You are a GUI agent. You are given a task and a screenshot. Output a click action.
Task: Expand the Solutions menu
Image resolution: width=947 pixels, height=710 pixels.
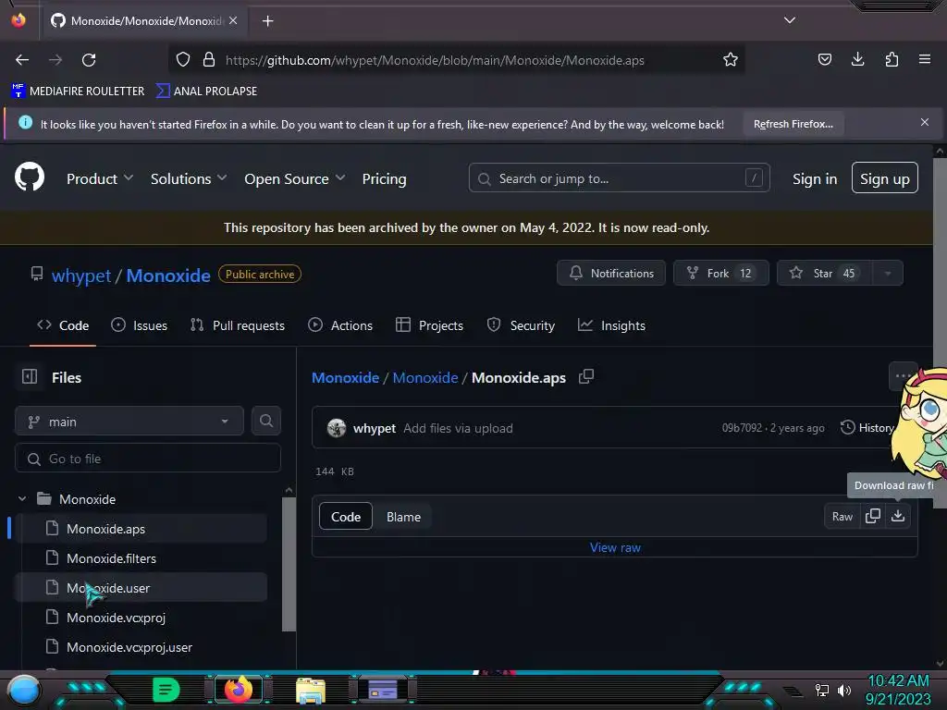(189, 178)
